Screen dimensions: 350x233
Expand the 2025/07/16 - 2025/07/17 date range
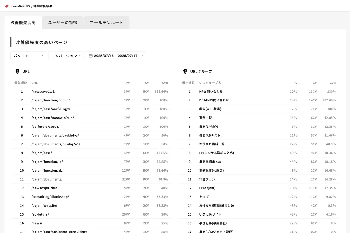(116, 56)
